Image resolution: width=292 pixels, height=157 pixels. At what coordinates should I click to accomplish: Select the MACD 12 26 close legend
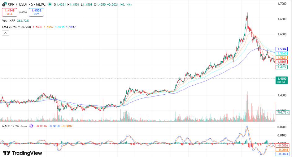click(15, 126)
